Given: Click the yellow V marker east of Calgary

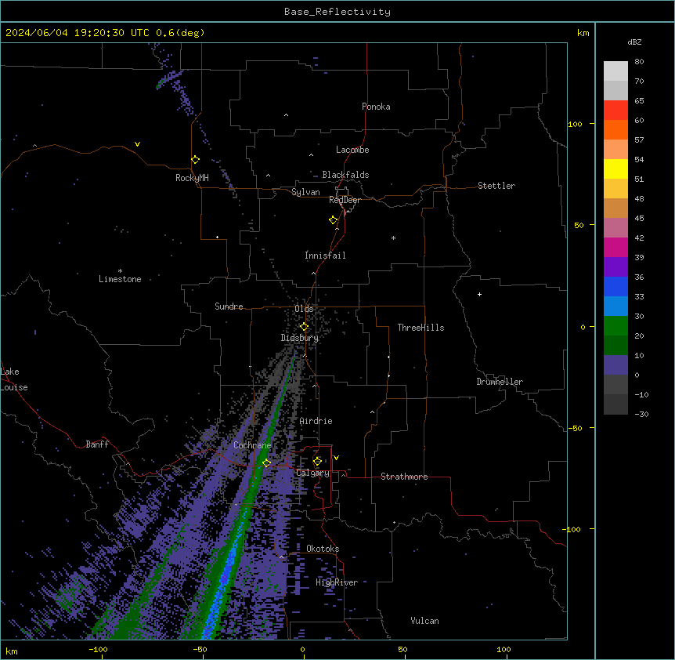Looking at the screenshot, I should [336, 458].
